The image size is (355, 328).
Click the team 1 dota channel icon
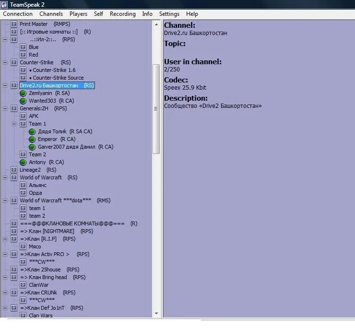point(23,208)
